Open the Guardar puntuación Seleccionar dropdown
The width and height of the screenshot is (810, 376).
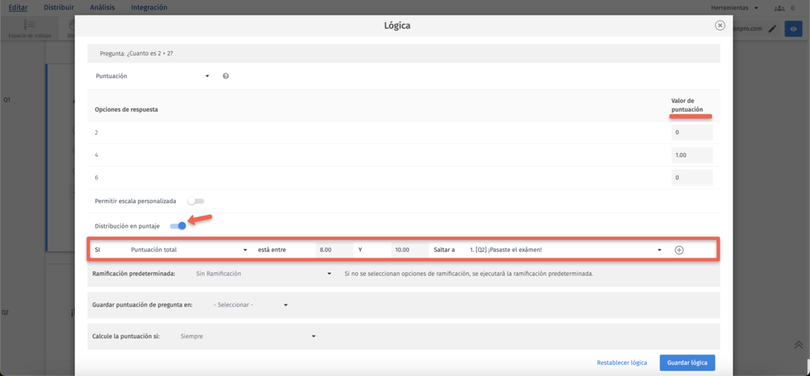pos(250,305)
